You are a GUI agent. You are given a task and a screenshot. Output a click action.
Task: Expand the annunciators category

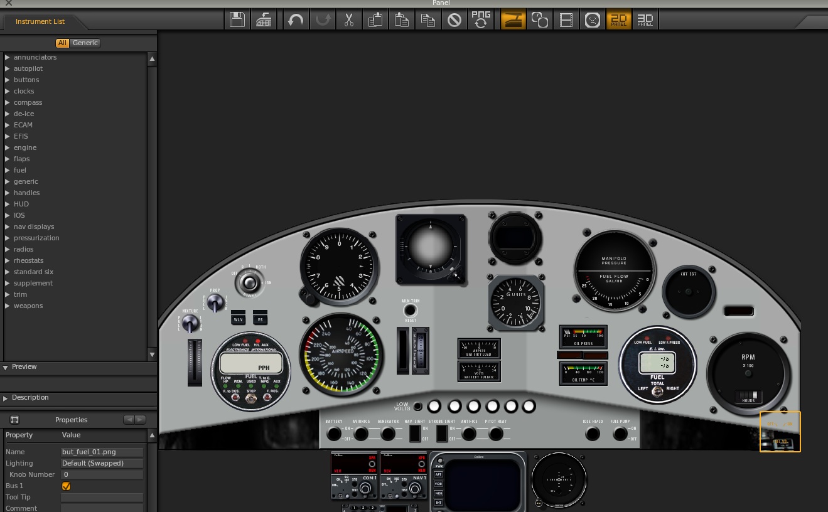8,57
